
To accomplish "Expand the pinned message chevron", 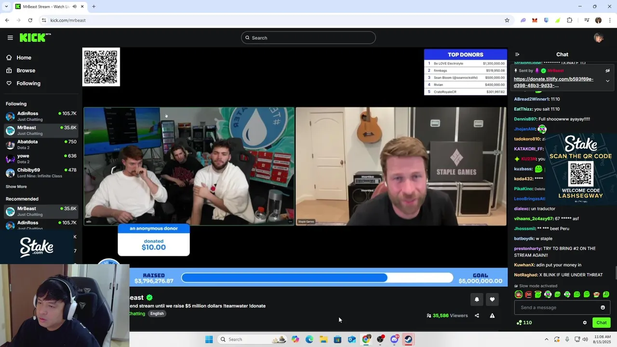I will tap(607, 81).
